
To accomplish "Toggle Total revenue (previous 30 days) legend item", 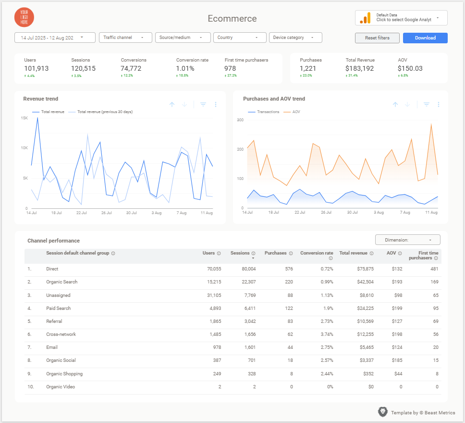I will coord(100,112).
